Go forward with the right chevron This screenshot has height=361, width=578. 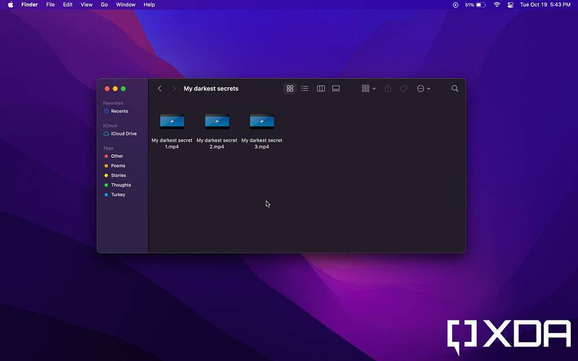pos(174,89)
